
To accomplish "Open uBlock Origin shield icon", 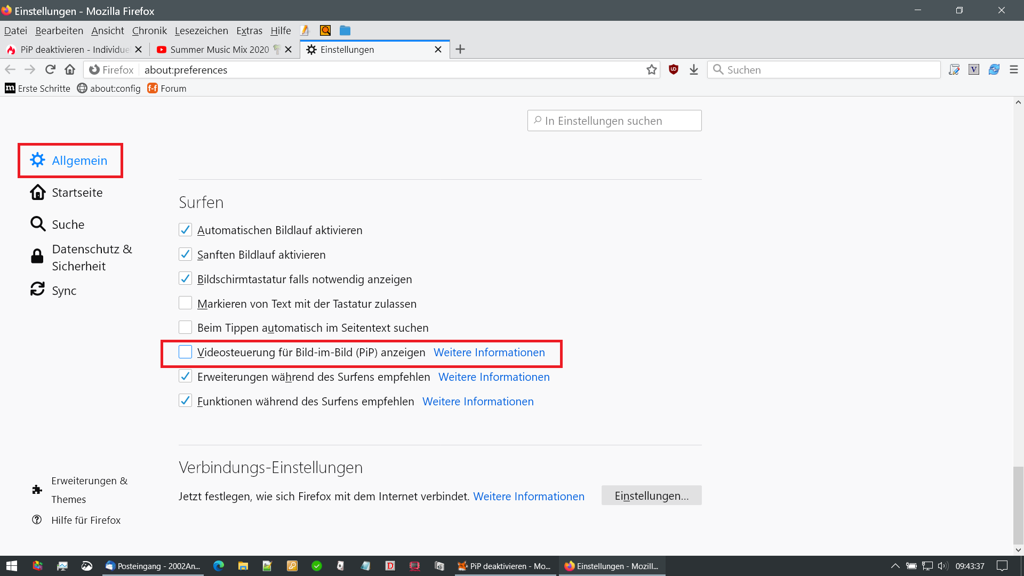I will pos(674,69).
